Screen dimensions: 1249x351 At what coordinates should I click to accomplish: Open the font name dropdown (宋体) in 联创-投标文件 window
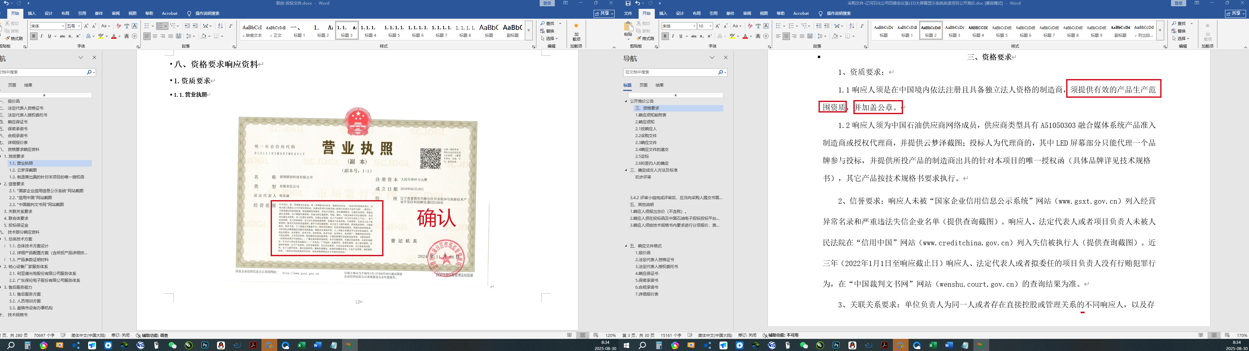click(x=62, y=26)
